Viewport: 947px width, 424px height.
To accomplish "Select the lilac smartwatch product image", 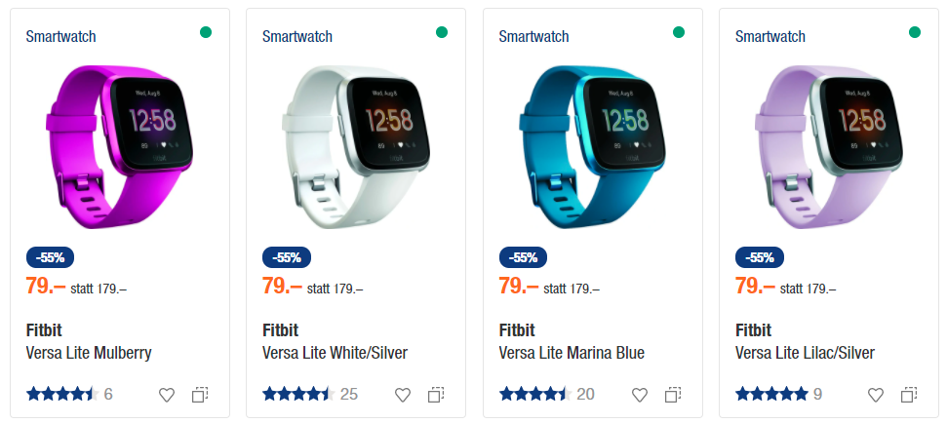I will pyautogui.click(x=829, y=147).
